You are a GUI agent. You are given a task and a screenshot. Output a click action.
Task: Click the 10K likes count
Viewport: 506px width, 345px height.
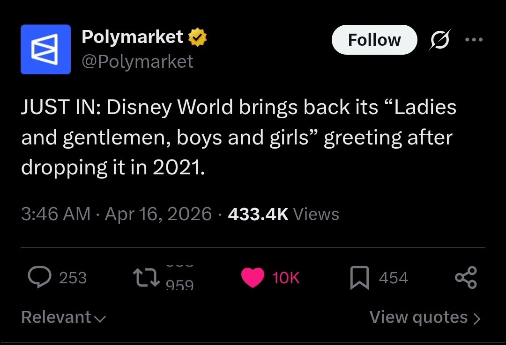286,278
